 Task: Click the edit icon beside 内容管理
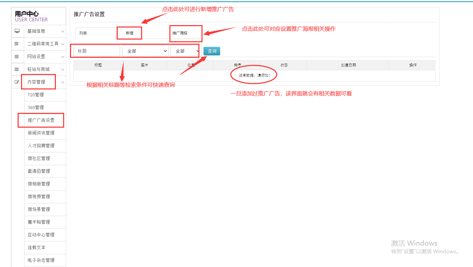(x=17, y=82)
